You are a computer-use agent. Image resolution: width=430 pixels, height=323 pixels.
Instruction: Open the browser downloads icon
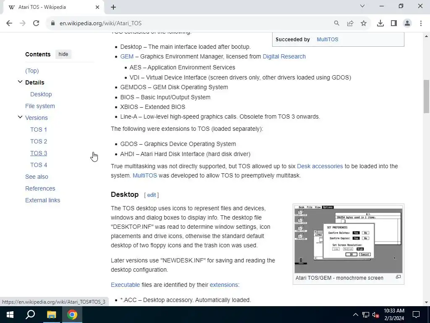(380, 24)
